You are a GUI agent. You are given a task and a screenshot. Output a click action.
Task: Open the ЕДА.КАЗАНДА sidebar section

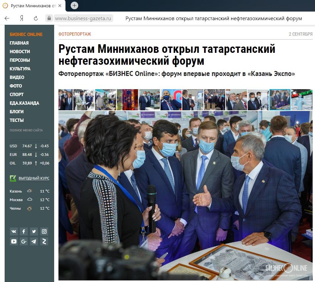tap(24, 103)
